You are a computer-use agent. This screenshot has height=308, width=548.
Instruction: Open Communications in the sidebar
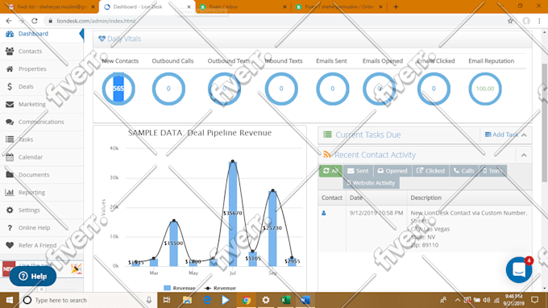tap(41, 122)
